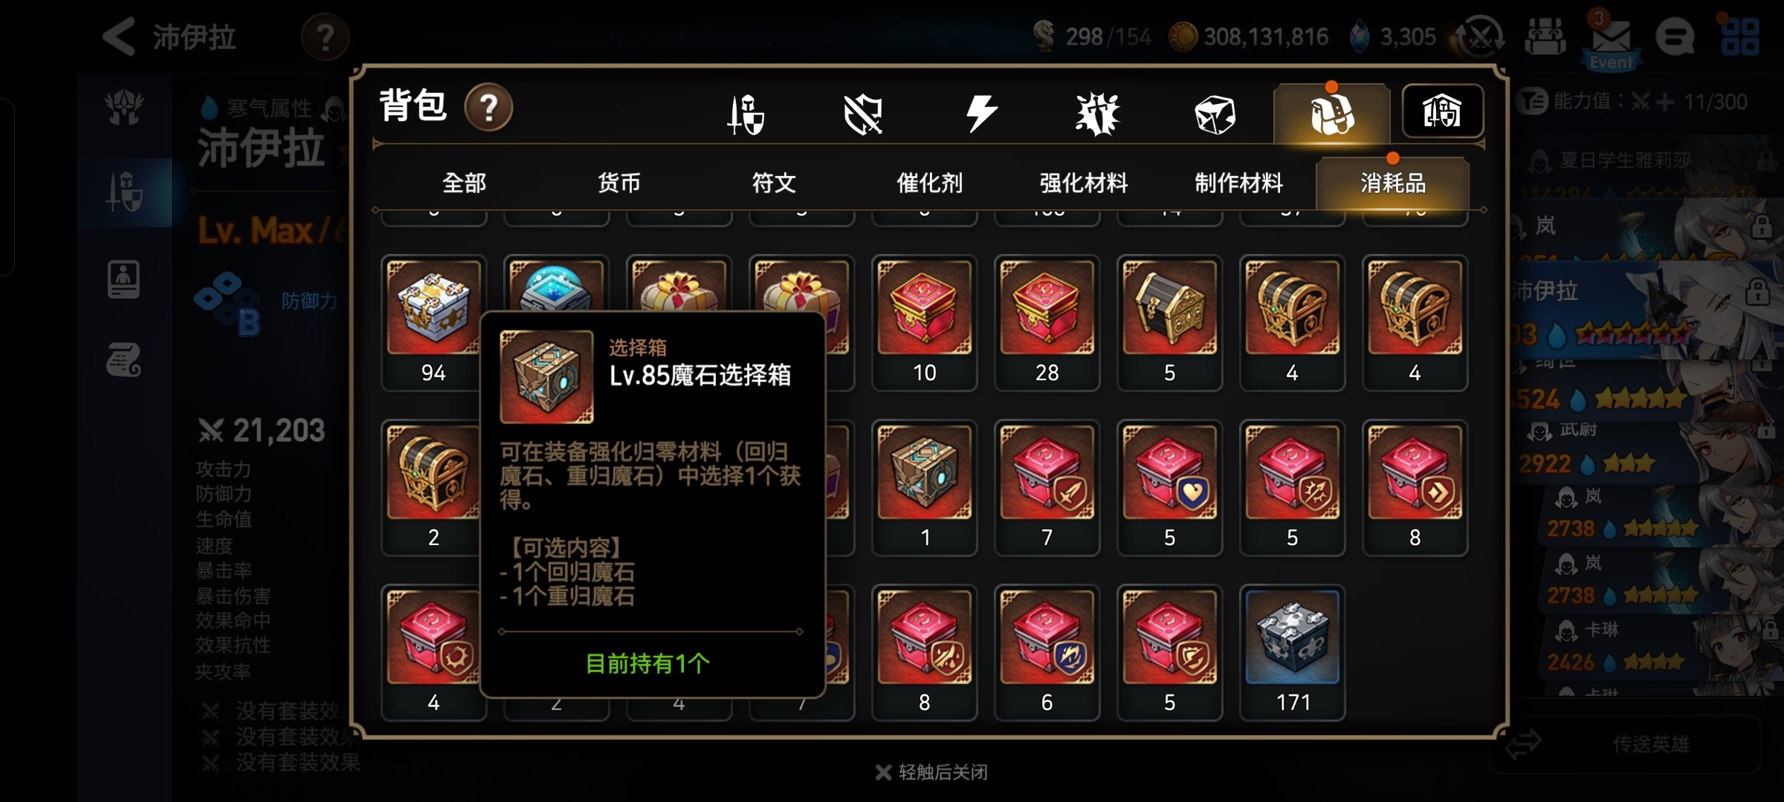Screen dimensions: 1784x802
Task: Open the 制作材料 tab
Action: (1238, 183)
